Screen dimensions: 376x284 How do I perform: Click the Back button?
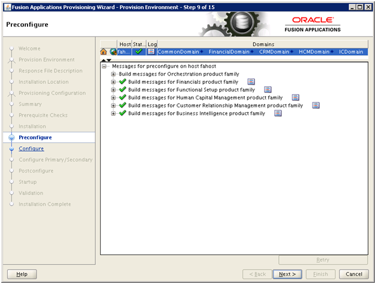pos(257,274)
